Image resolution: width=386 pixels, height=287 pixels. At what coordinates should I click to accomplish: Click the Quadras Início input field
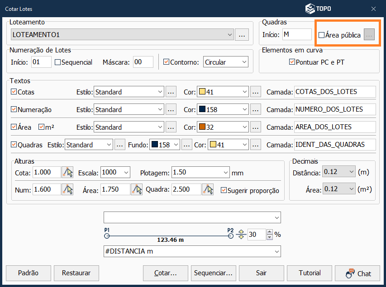pyautogui.click(x=296, y=35)
